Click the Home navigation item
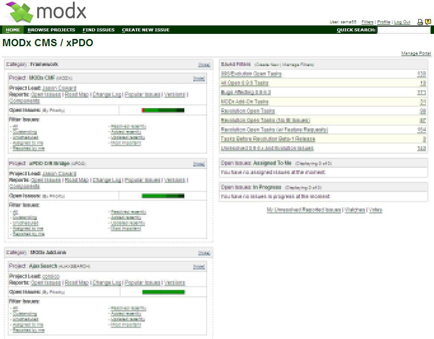434x339 pixels. pyautogui.click(x=13, y=30)
